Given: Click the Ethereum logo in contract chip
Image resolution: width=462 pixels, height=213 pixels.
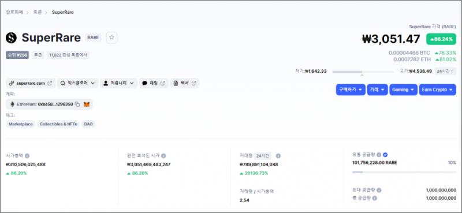Looking at the screenshot, I should 12,104.
